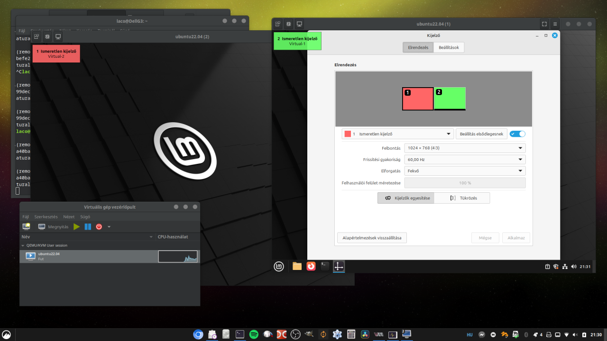This screenshot has height=341, width=607.
Task: Click the Beállítás elsődlegesnek button
Action: pos(481,134)
